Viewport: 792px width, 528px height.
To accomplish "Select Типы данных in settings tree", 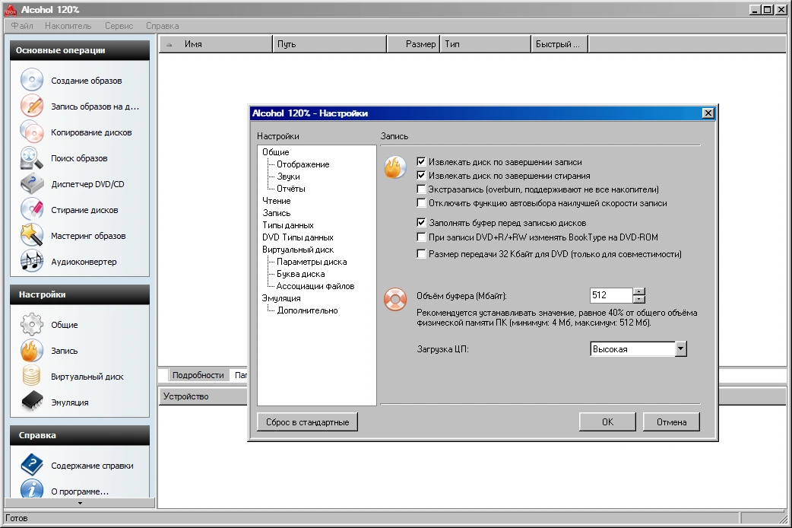I will [288, 225].
